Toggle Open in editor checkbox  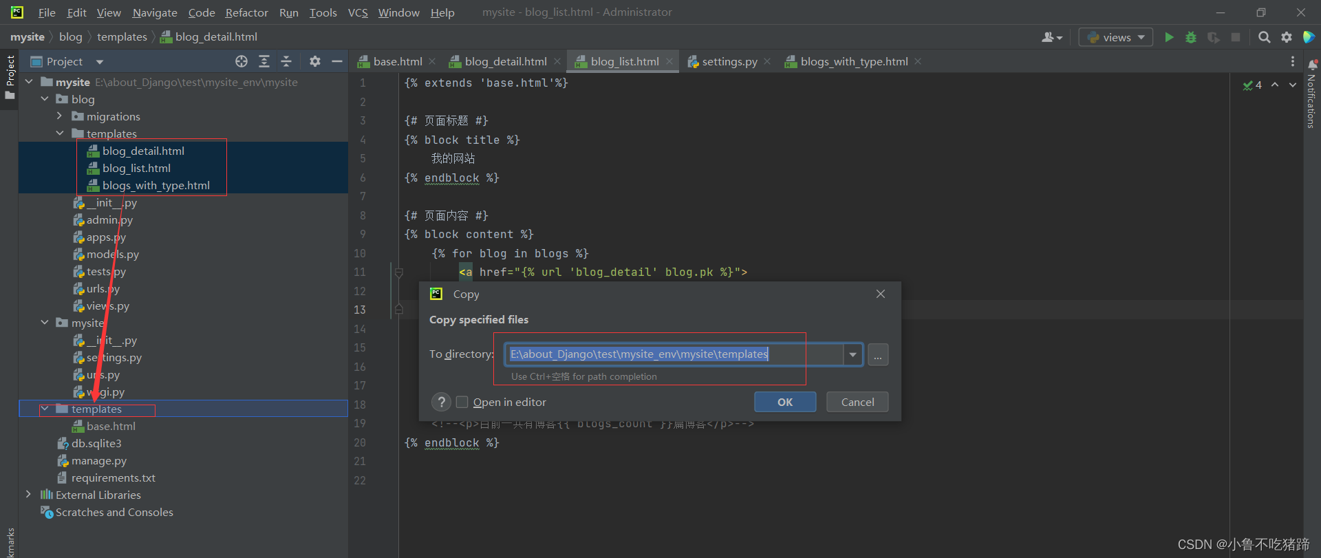[462, 402]
